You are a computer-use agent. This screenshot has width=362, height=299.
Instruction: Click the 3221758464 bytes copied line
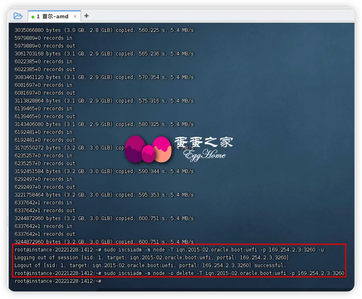(104, 195)
